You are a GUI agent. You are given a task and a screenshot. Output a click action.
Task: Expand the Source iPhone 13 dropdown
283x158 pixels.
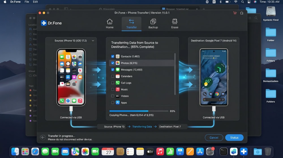93,40
